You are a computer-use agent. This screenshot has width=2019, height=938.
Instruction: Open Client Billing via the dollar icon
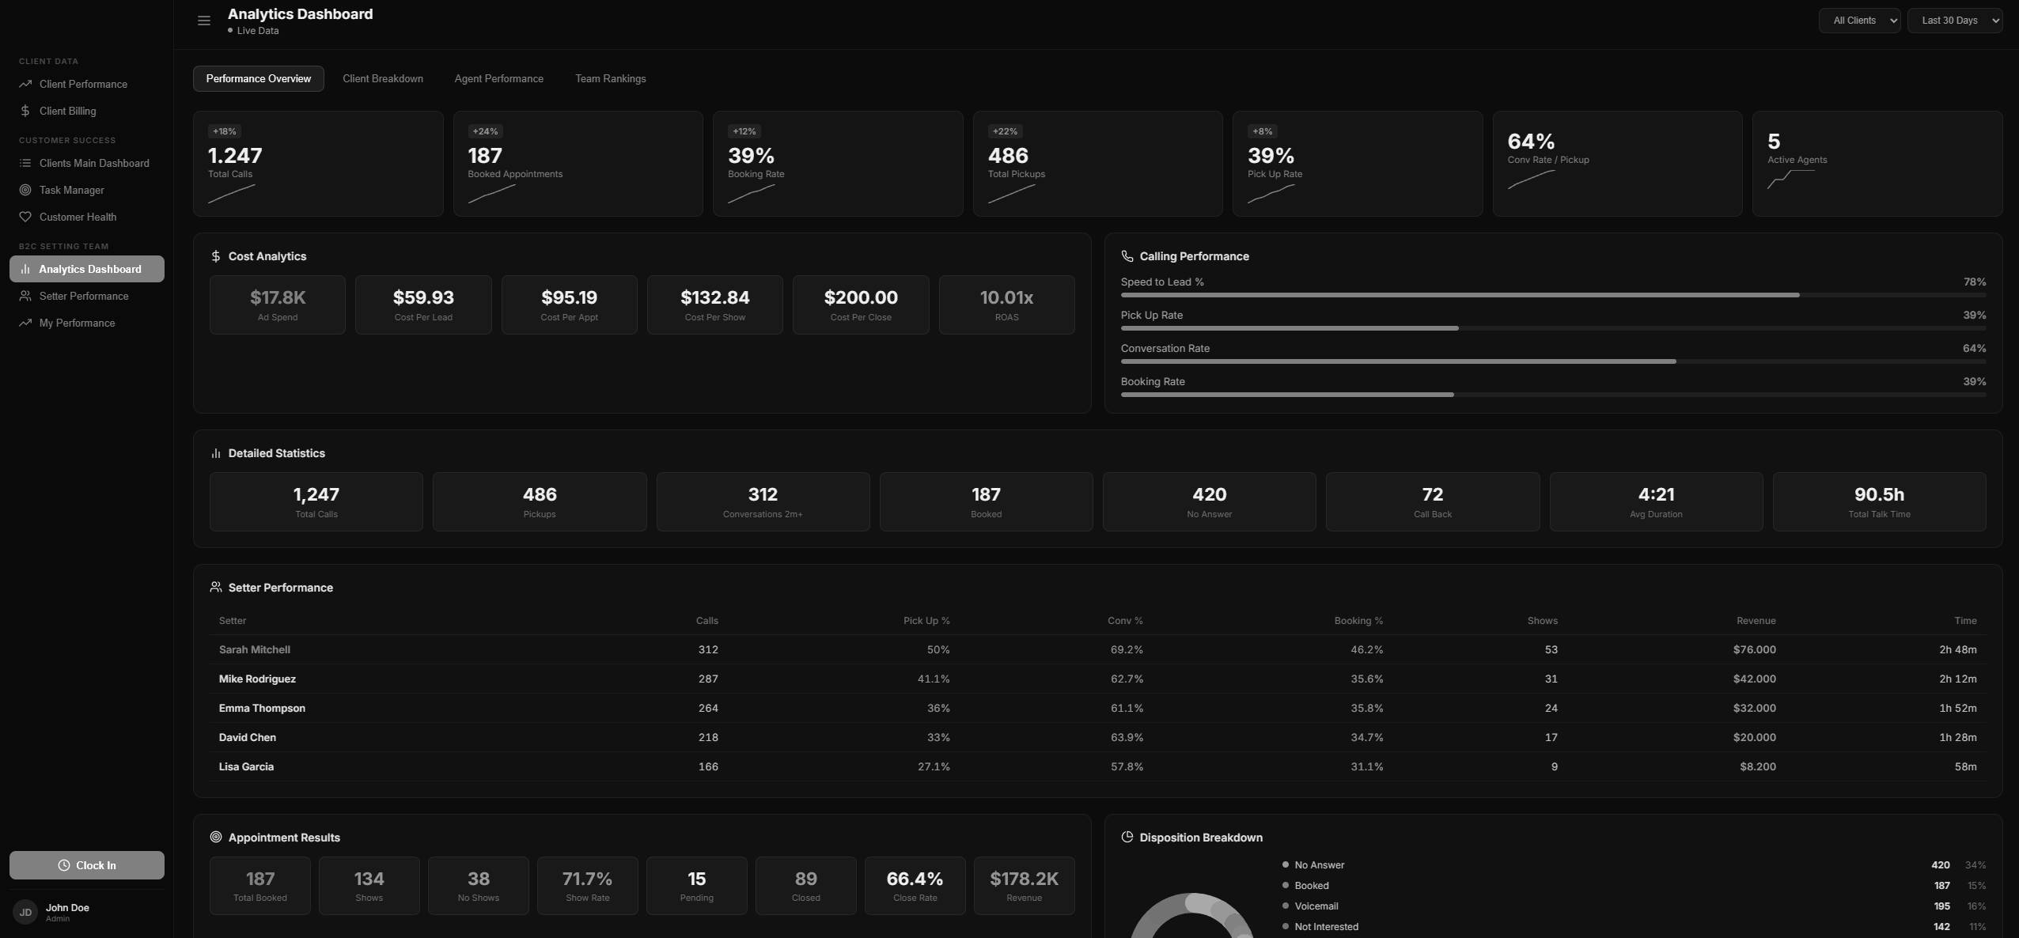(26, 111)
